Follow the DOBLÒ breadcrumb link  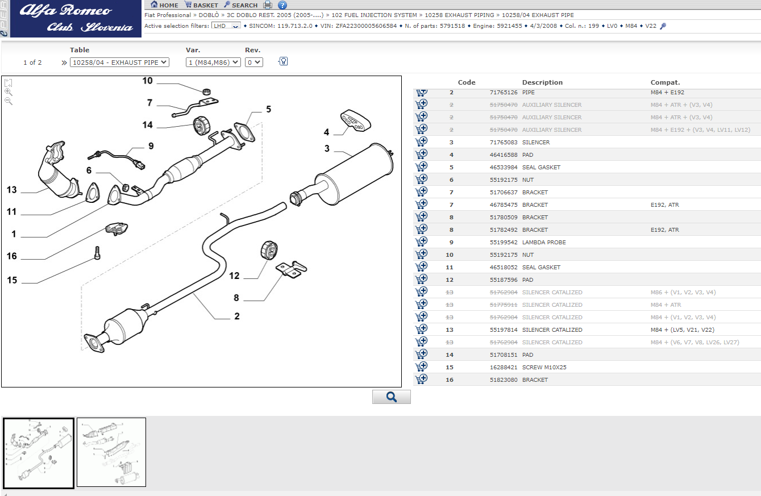(x=209, y=15)
